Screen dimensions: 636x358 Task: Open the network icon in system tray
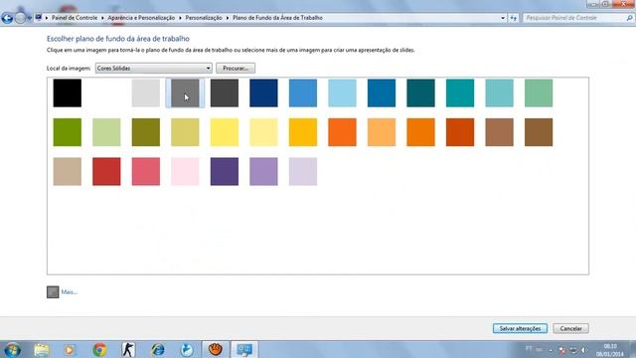(x=573, y=350)
